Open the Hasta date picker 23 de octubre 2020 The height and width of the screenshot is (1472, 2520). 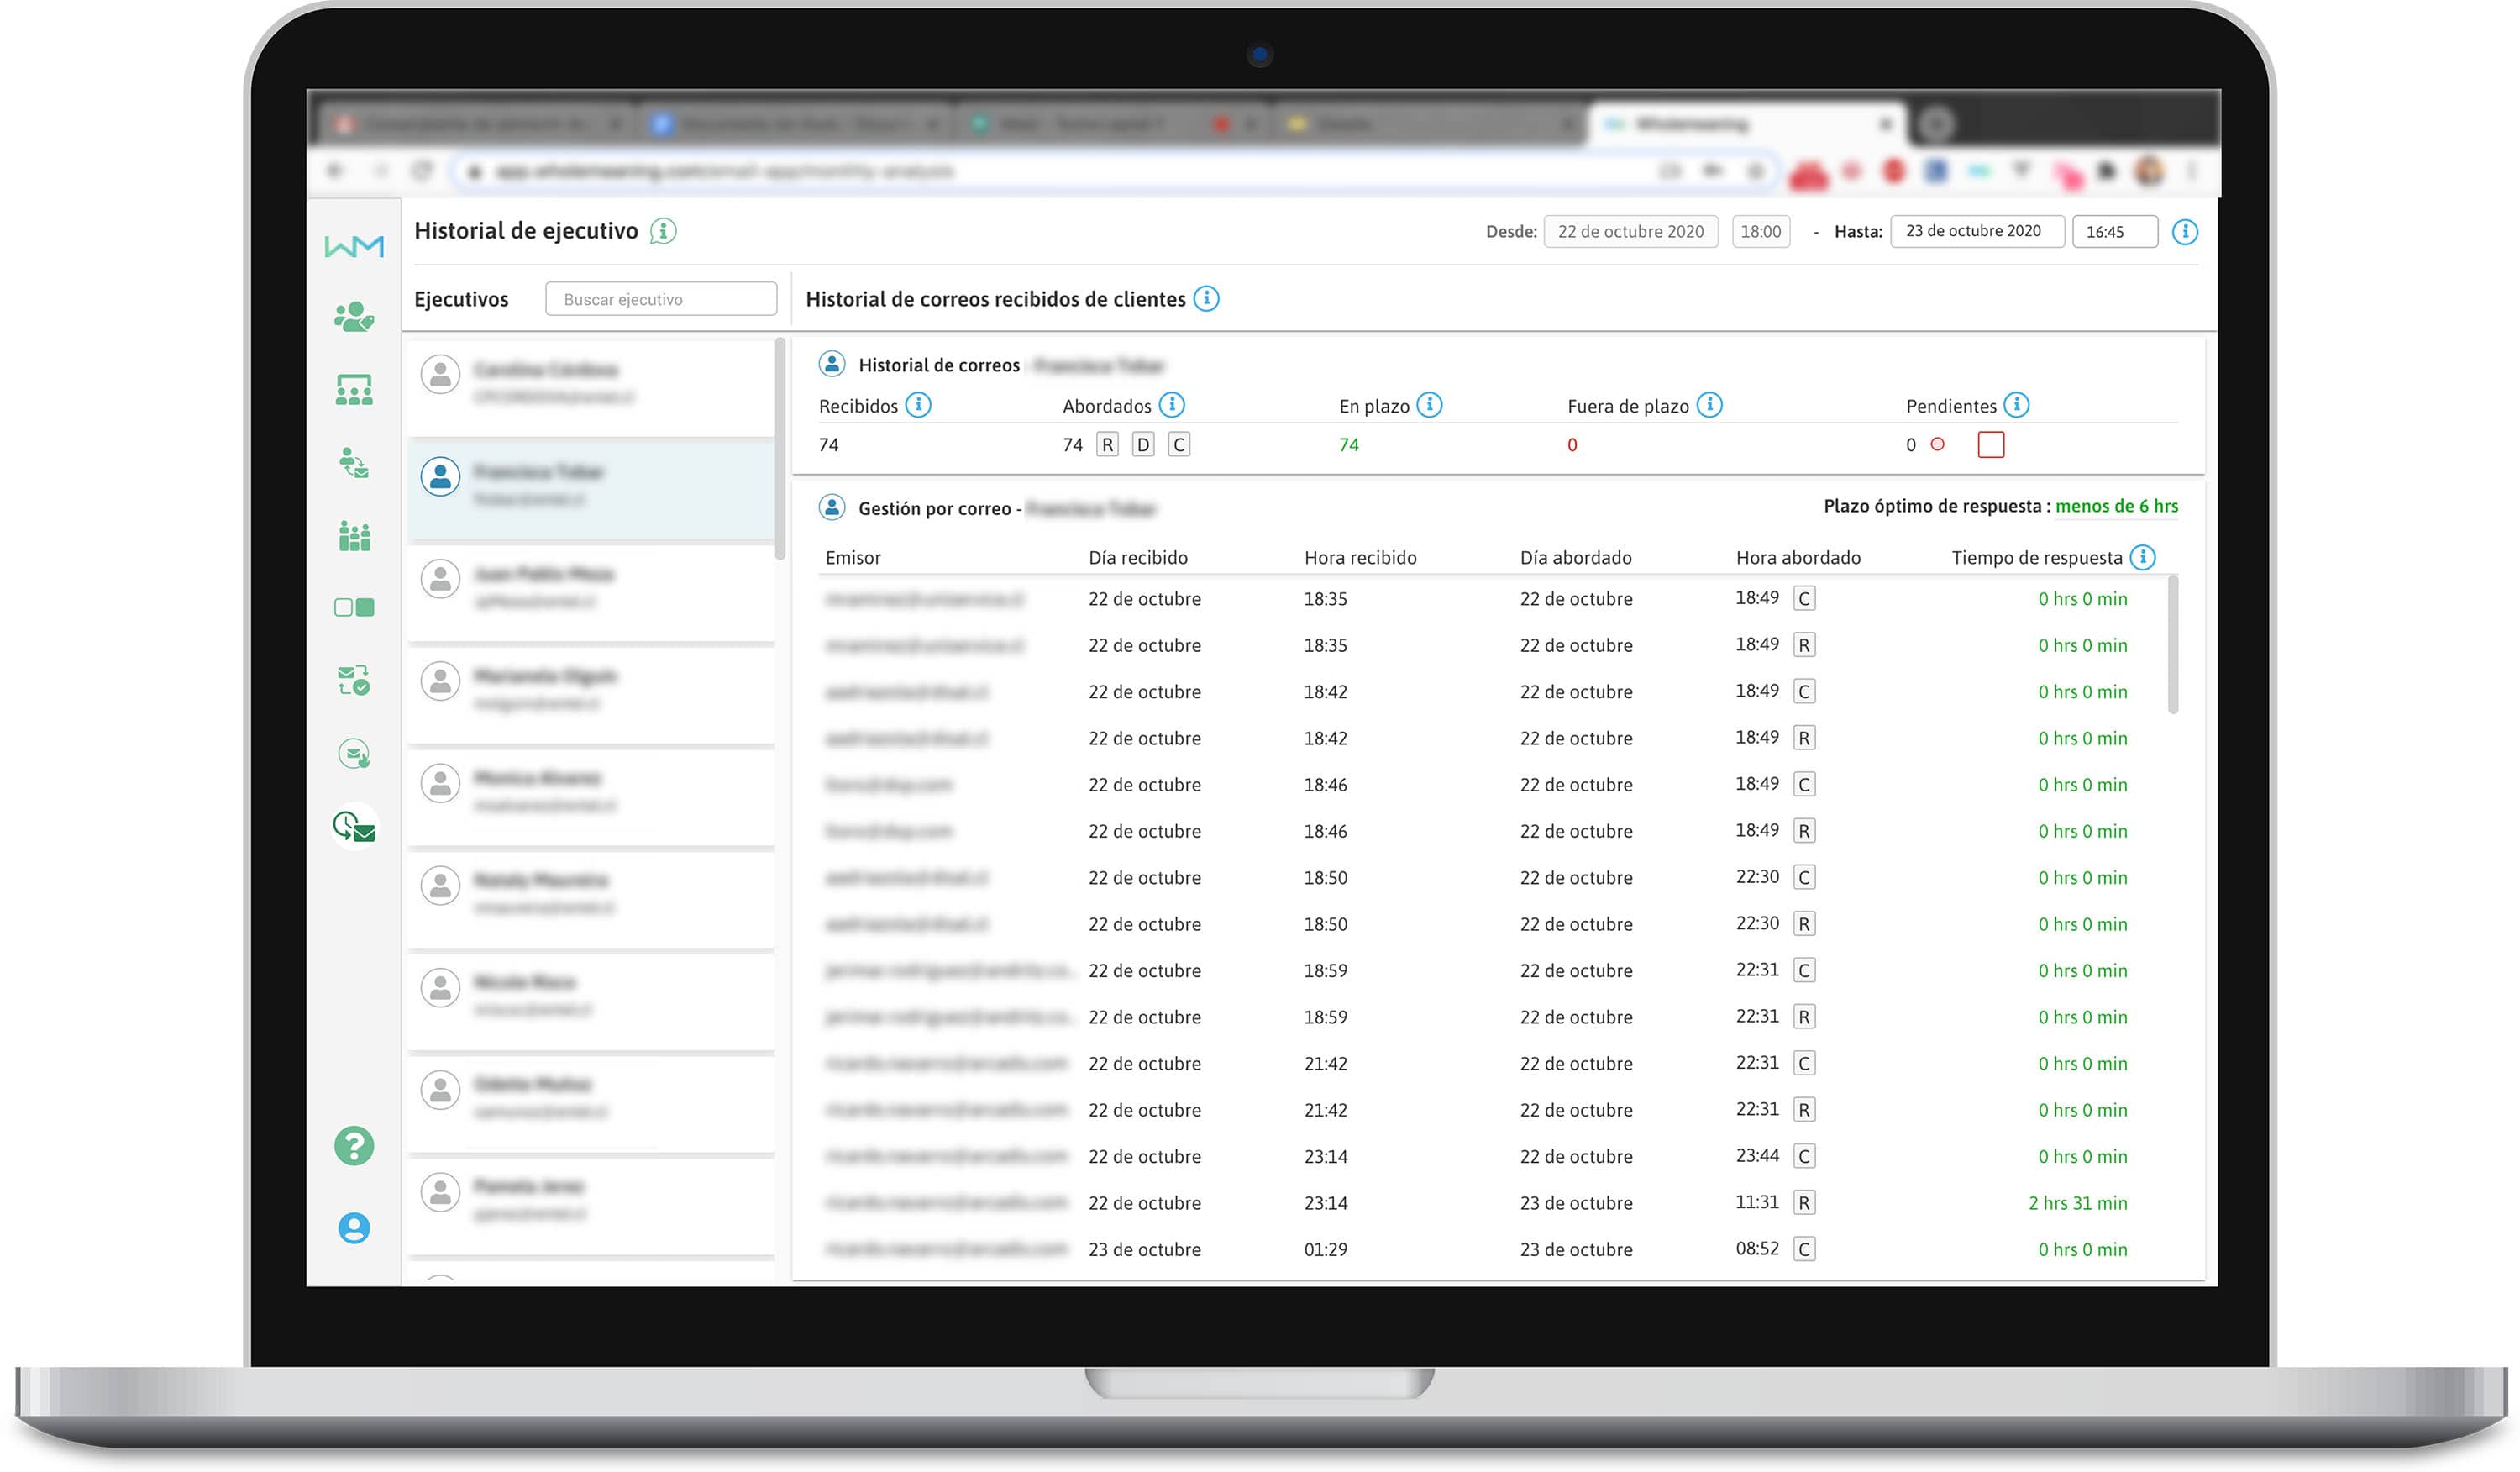(1976, 231)
